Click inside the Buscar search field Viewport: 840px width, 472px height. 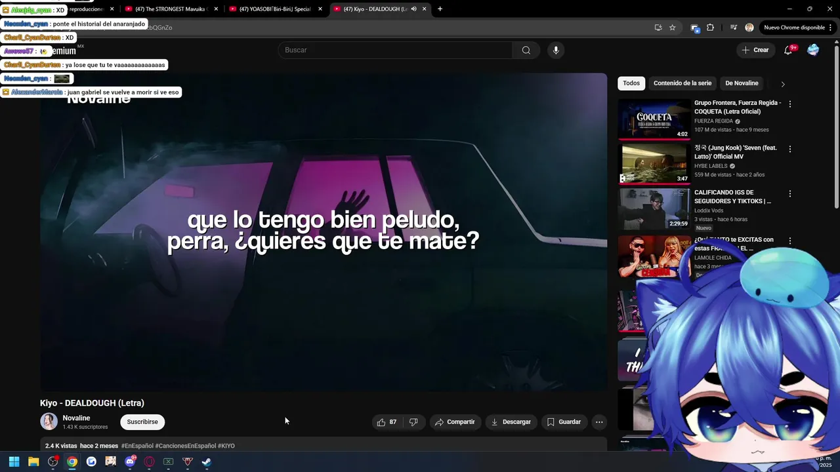tap(396, 50)
